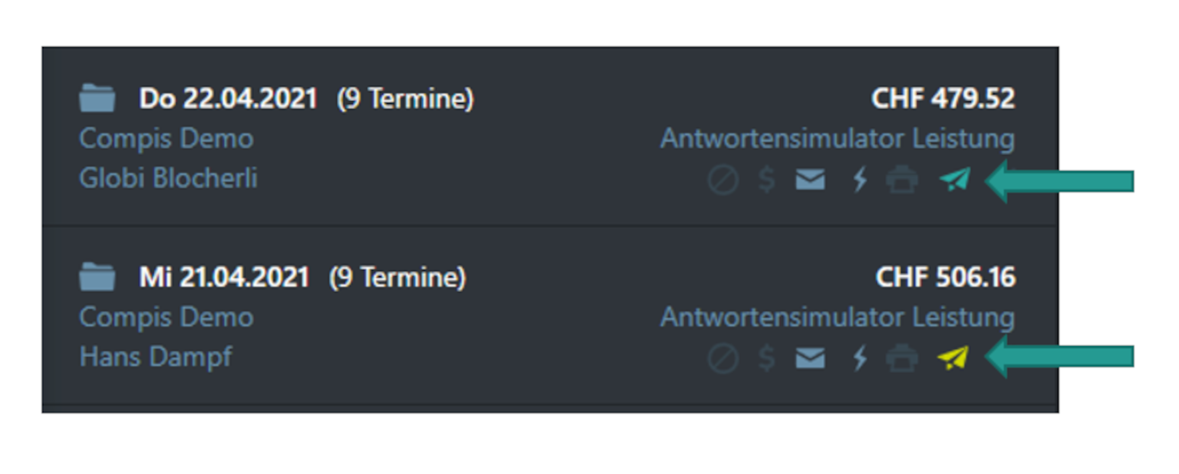Click the green paper plane icon for Globi Blocherli
This screenshot has width=1179, height=474.
pos(954,180)
